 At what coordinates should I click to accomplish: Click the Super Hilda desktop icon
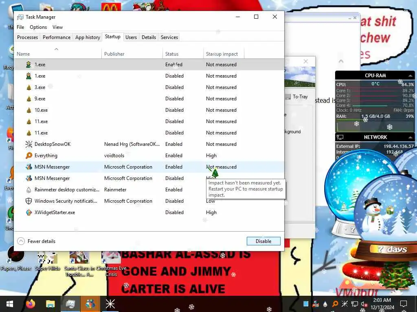point(48,260)
